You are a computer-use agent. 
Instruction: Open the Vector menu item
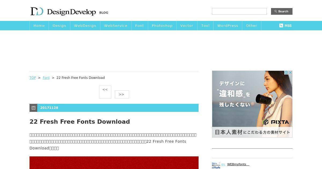pos(187,25)
